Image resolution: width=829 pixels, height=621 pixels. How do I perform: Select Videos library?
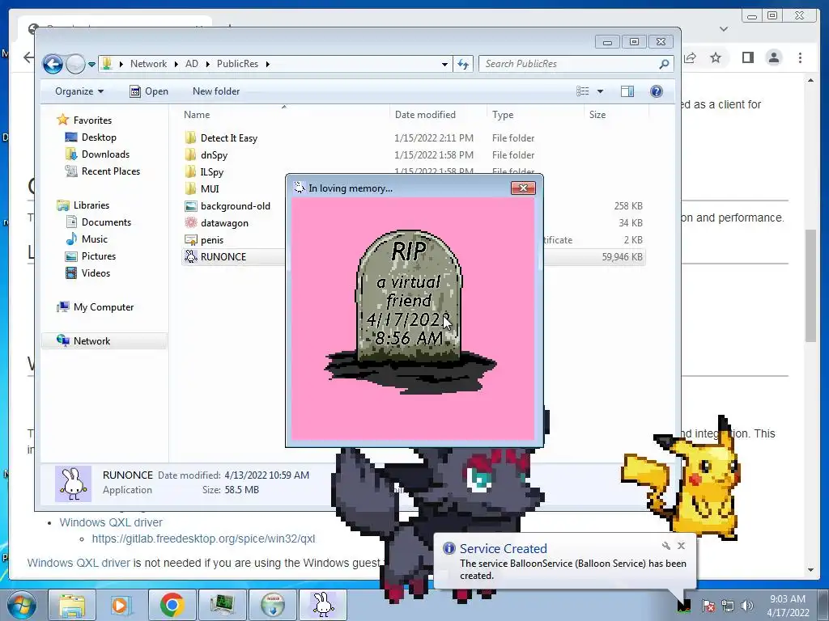[x=87, y=273]
